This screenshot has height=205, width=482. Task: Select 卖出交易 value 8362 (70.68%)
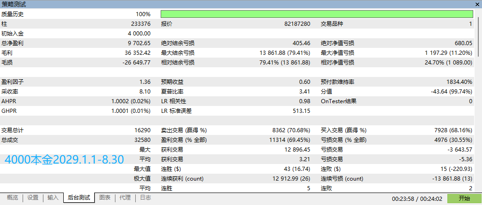pos(291,130)
